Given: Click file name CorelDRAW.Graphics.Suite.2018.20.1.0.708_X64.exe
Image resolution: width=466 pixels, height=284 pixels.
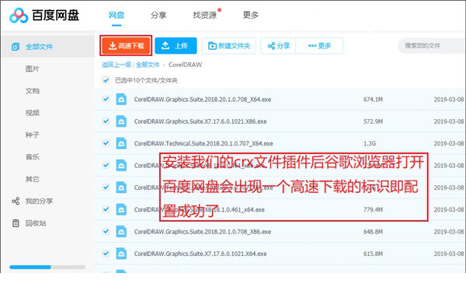Looking at the screenshot, I should coord(203,100).
